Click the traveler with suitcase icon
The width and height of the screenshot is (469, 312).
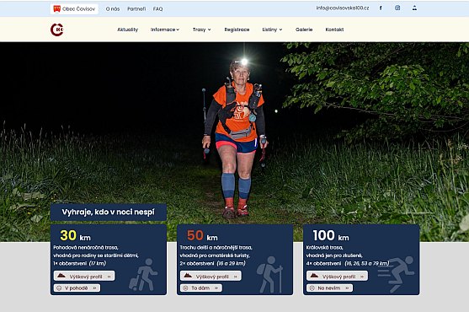[x=143, y=275]
